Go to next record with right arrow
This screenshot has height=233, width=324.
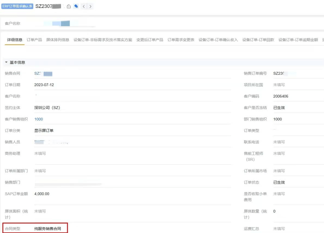pyautogui.click(x=90, y=6)
